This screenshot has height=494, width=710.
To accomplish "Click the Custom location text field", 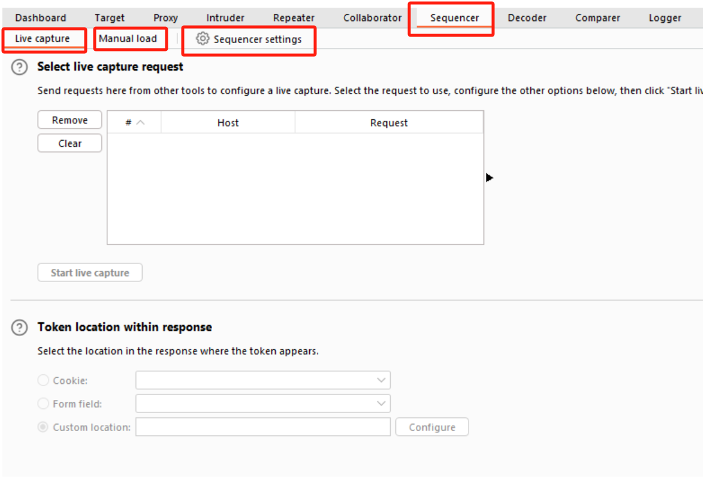I will coord(263,427).
